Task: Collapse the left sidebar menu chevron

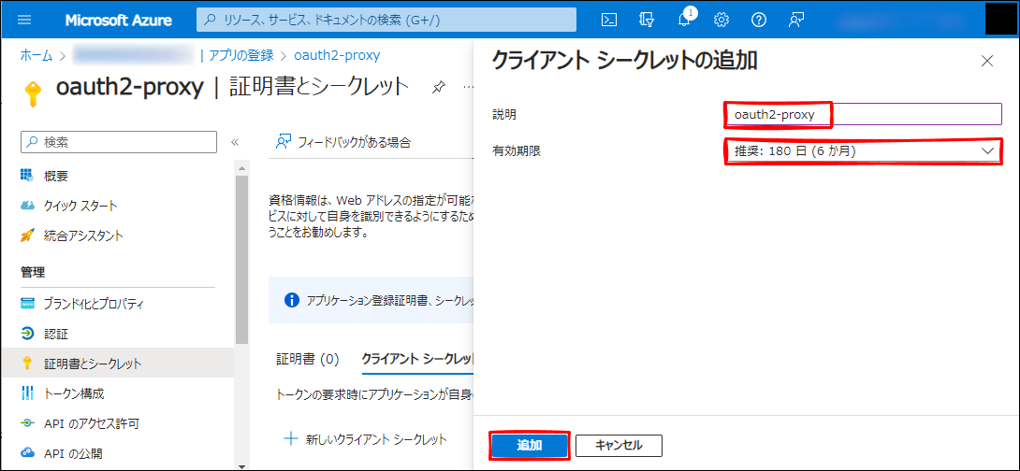Action: (x=235, y=142)
